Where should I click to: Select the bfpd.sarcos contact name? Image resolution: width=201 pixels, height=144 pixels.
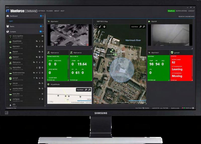[x=17, y=62]
